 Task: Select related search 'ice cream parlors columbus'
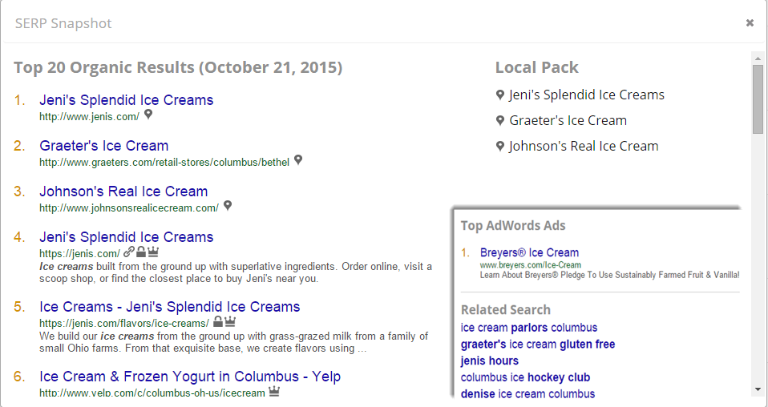click(528, 328)
